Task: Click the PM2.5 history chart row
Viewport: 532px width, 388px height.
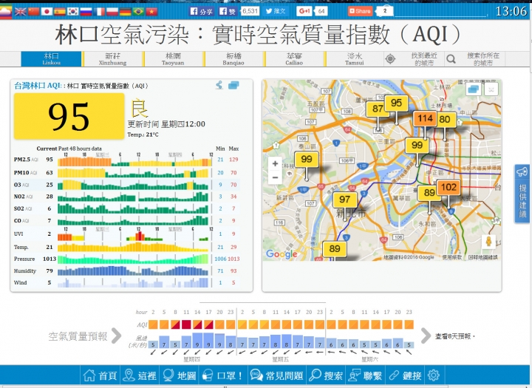Action: [x=135, y=160]
